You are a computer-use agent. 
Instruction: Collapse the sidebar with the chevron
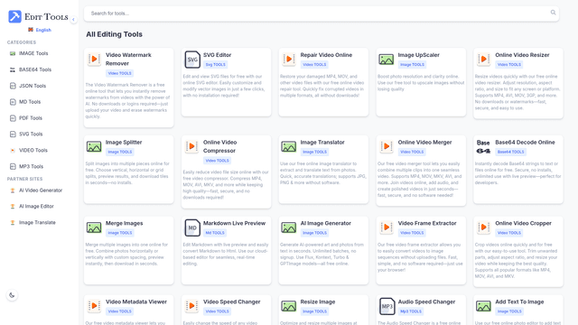tap(73, 19)
